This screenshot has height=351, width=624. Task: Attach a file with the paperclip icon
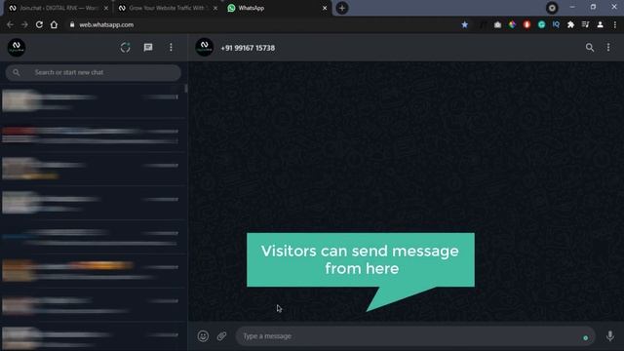[x=221, y=335]
